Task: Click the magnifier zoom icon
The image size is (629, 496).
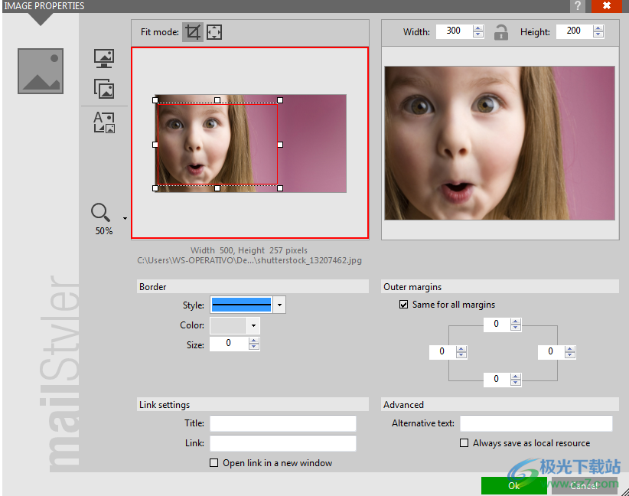Action: (101, 212)
